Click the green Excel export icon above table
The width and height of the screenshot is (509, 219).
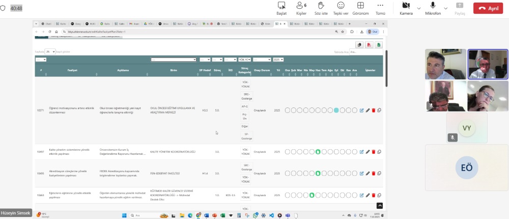click(379, 45)
